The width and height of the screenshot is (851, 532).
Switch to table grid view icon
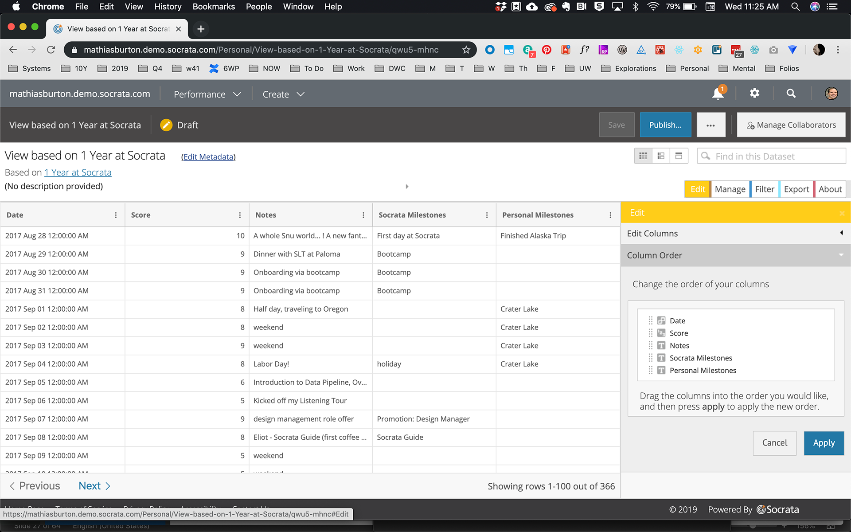(x=643, y=156)
